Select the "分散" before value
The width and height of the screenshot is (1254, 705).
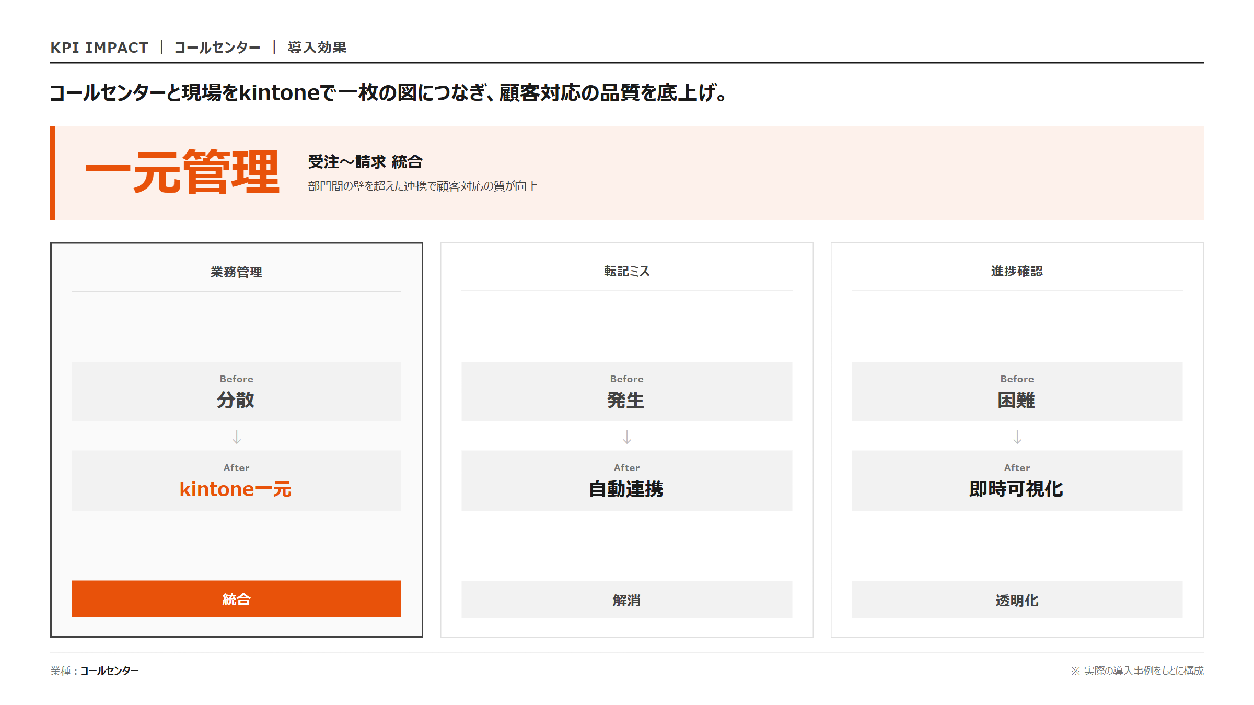pyautogui.click(x=236, y=400)
